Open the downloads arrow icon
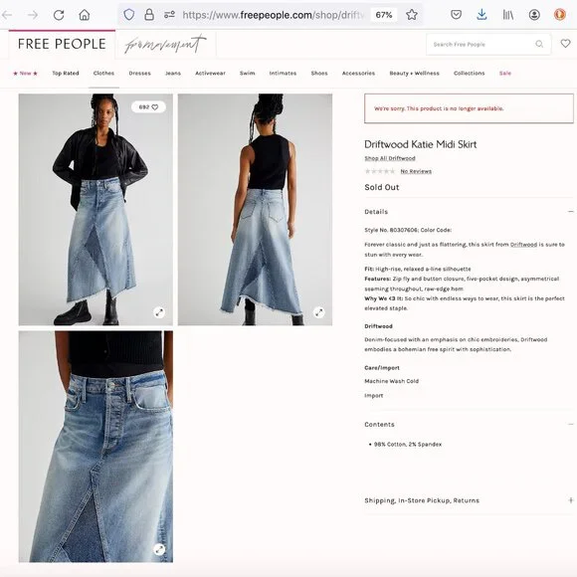 coord(481,15)
